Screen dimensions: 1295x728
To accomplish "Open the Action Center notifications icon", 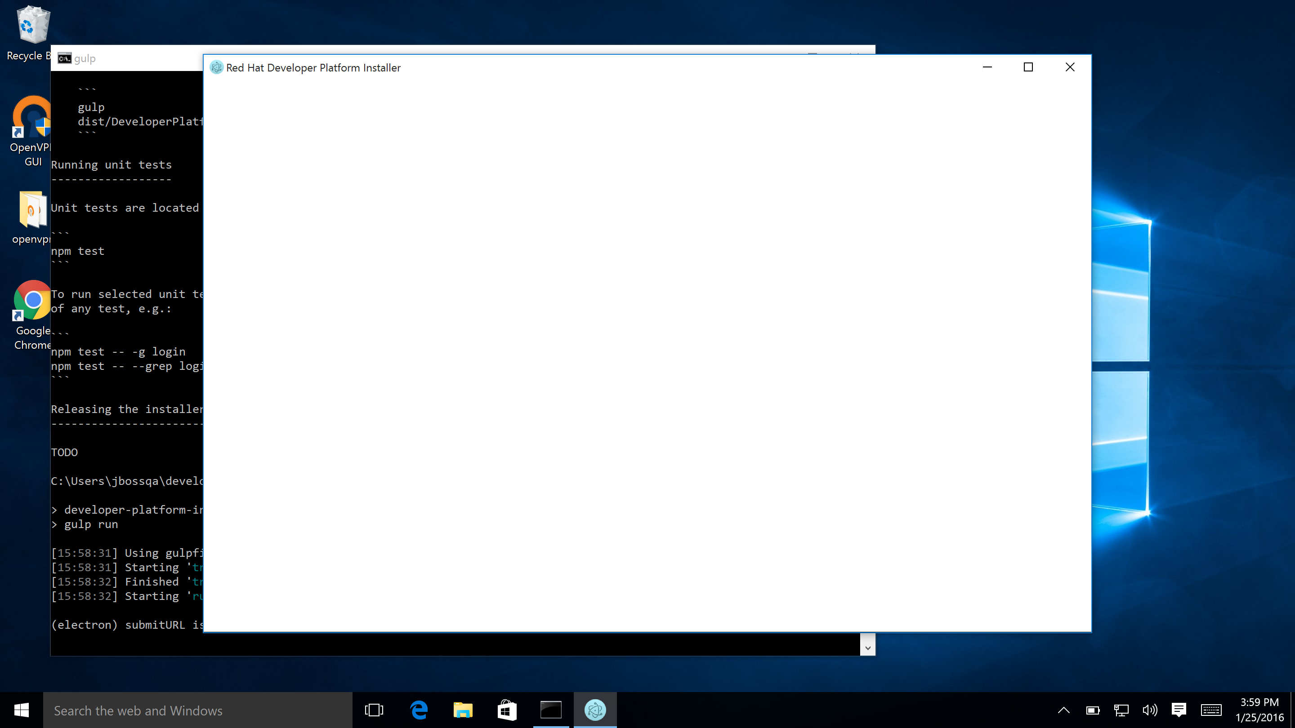I will [1179, 710].
